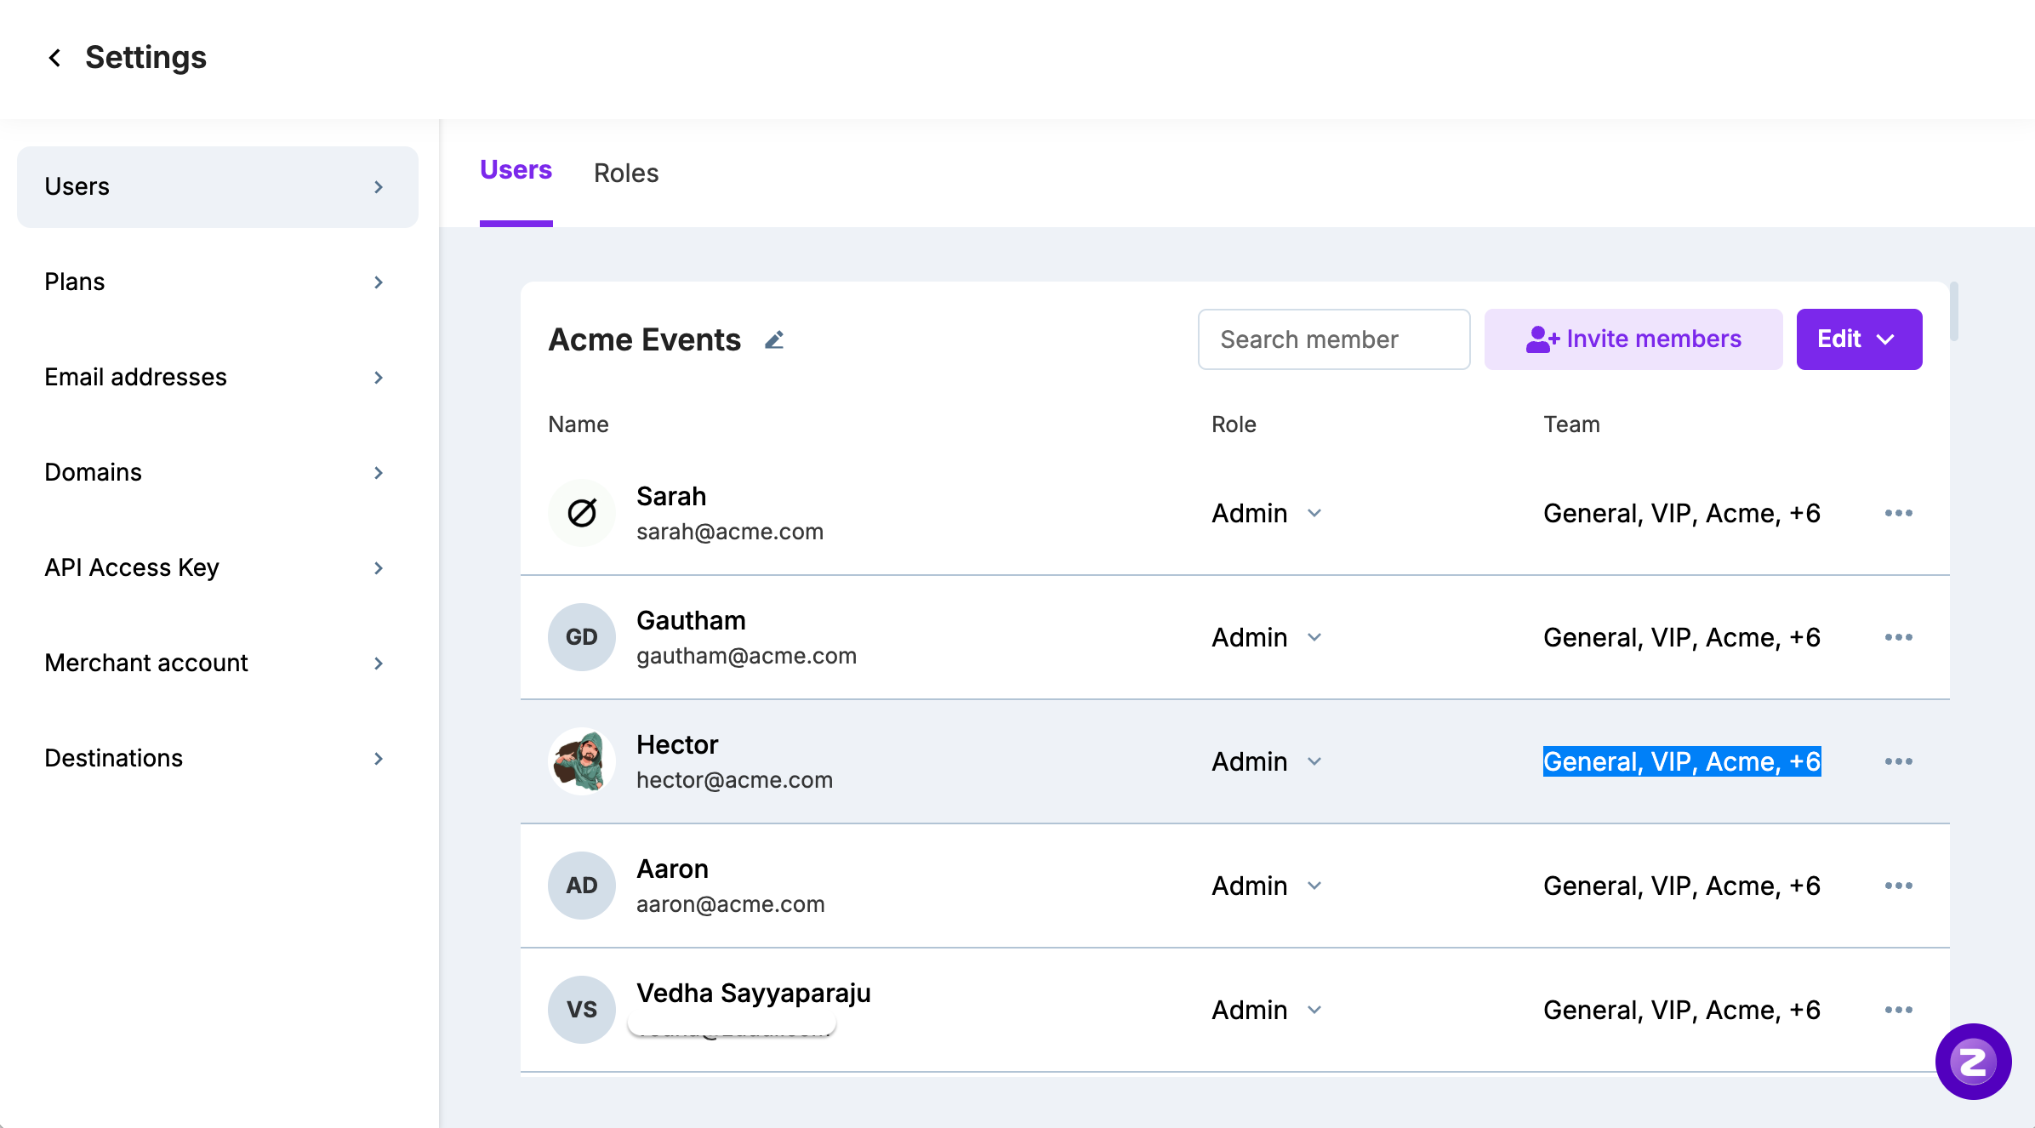2035x1128 pixels.
Task: Click the pencil icon beside Acme Events
Action: click(773, 340)
